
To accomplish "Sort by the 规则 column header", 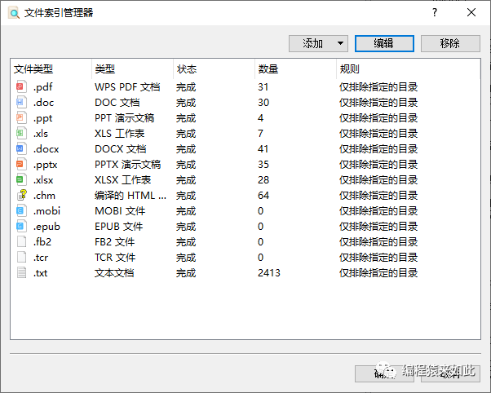I will coord(349,68).
